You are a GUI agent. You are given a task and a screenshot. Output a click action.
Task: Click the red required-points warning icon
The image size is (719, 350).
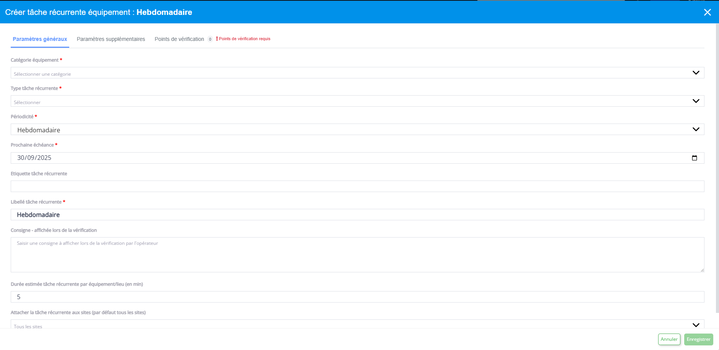pyautogui.click(x=217, y=39)
